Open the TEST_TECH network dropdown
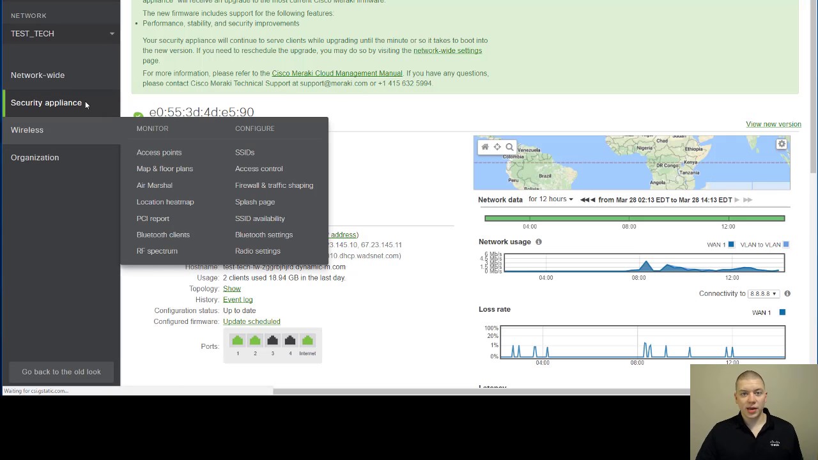Viewport: 818px width, 460px height. coord(61,33)
